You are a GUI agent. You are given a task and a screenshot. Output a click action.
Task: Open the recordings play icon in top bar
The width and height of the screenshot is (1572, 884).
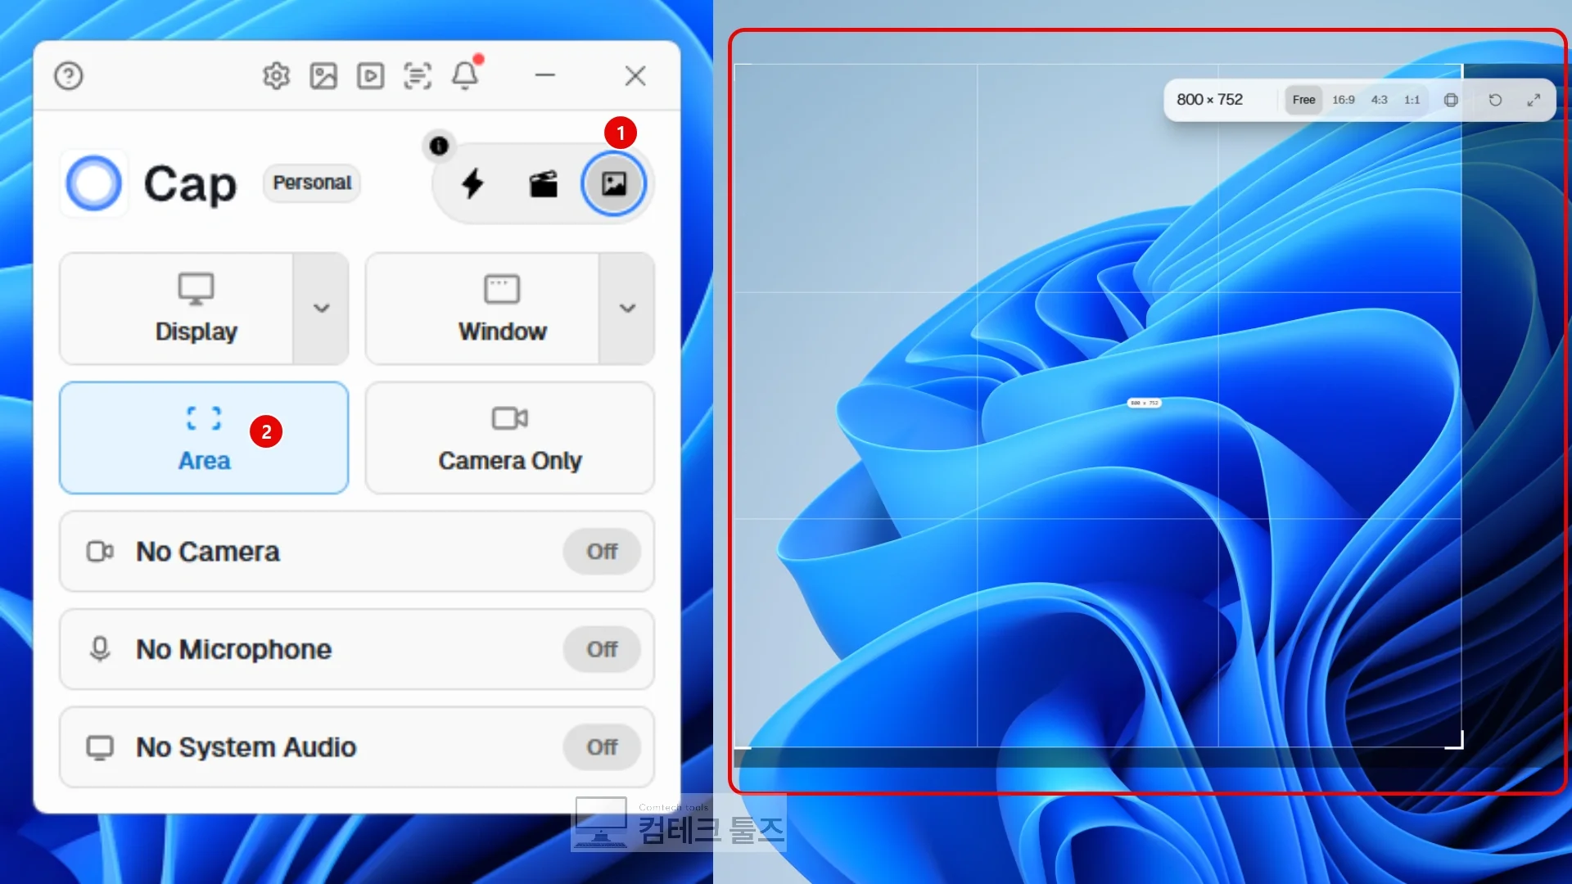click(370, 76)
